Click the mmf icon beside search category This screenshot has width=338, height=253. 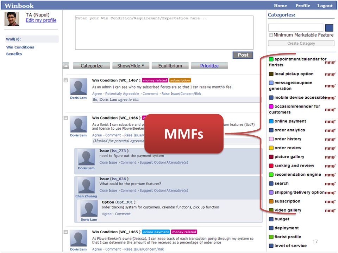[x=330, y=184]
